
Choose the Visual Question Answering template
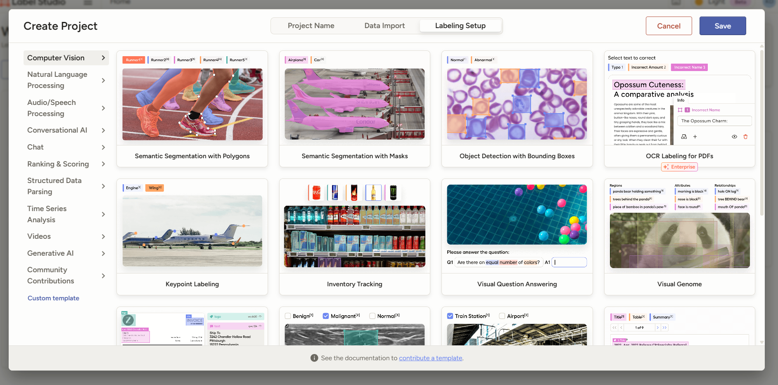click(x=517, y=237)
